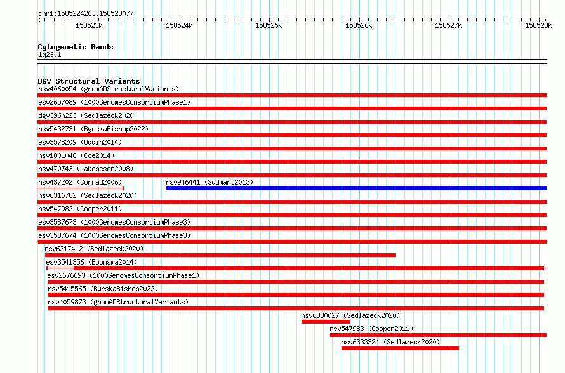Click the nsv6317412 Sedlazeck2020 label
Screen dimensions: 565x373
[94, 249]
